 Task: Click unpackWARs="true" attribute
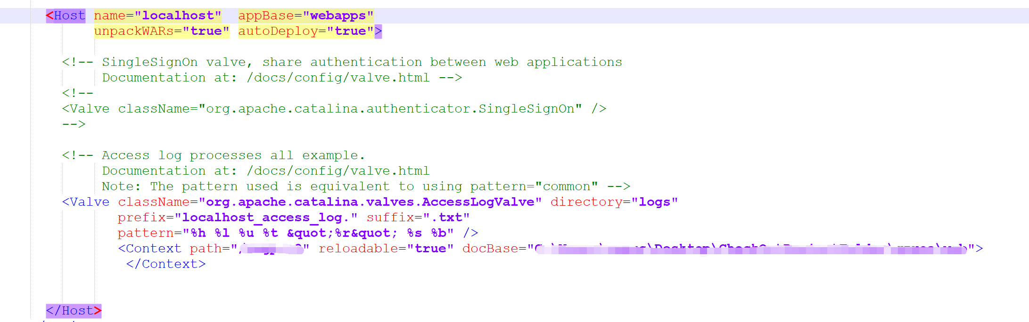162,31
